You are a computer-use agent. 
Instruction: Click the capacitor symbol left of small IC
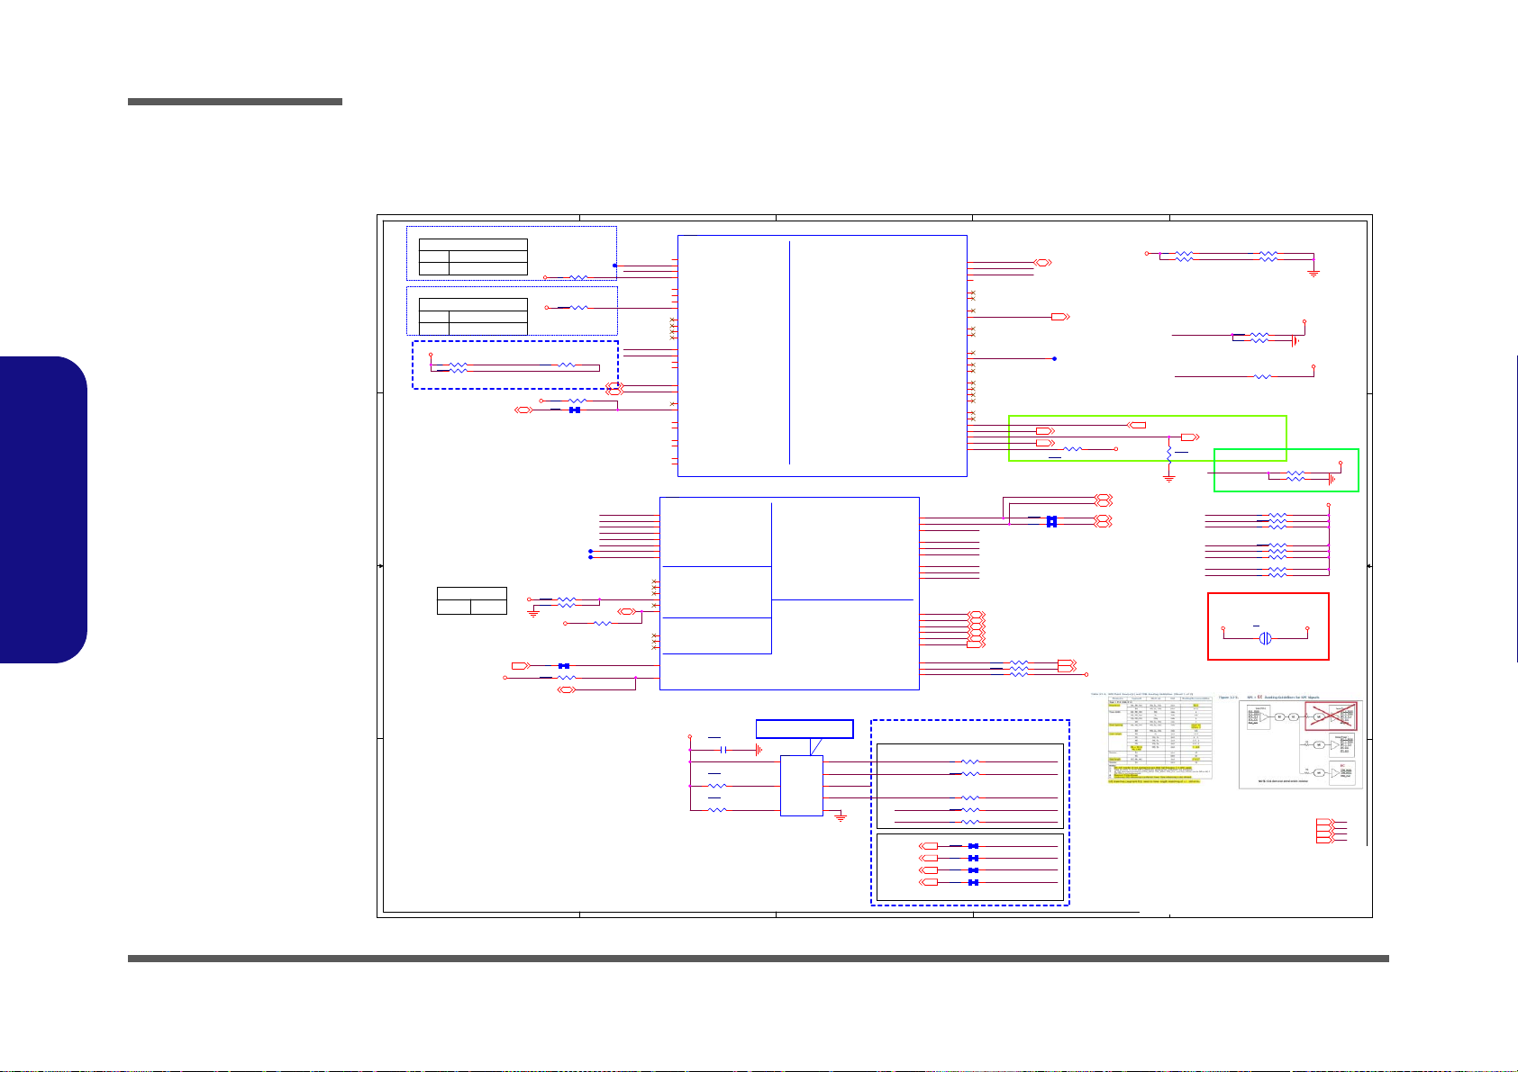click(x=725, y=750)
